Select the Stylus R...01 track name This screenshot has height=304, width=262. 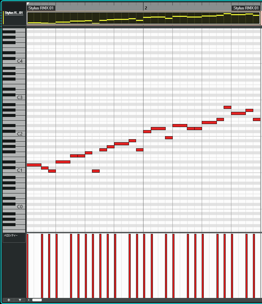click(14, 13)
